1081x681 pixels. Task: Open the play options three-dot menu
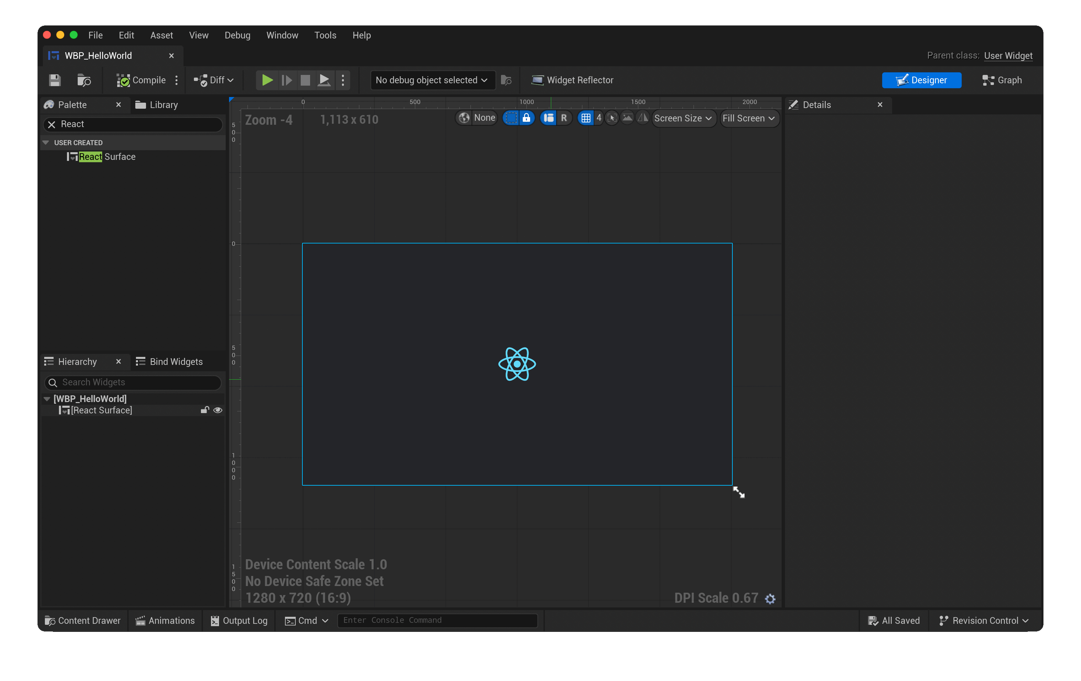(x=343, y=80)
